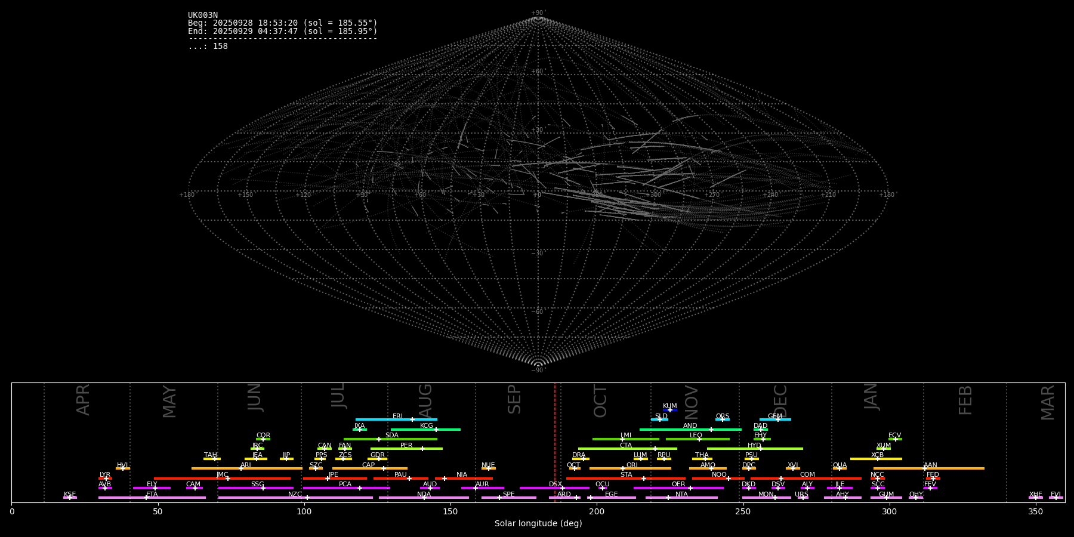The height and width of the screenshot is (537, 1074).
Task: Select the magenta SSG shower bar
Action: (x=256, y=488)
